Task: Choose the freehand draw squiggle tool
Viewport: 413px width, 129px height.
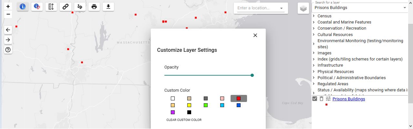Action: click(x=80, y=6)
